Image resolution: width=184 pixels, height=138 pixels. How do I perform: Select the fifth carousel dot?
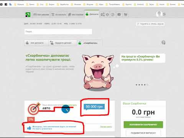[148, 85]
